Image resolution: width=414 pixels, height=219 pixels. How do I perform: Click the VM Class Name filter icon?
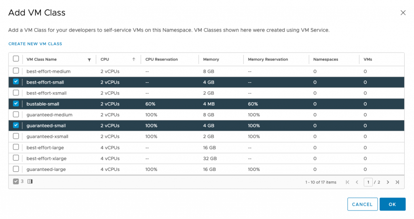89,59
